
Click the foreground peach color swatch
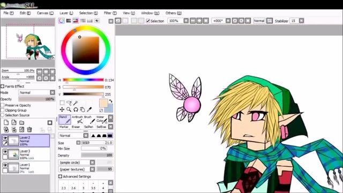[103, 102]
